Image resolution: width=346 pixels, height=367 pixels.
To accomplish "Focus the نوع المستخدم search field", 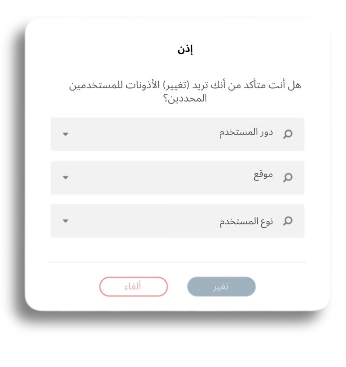I will 173,221.
